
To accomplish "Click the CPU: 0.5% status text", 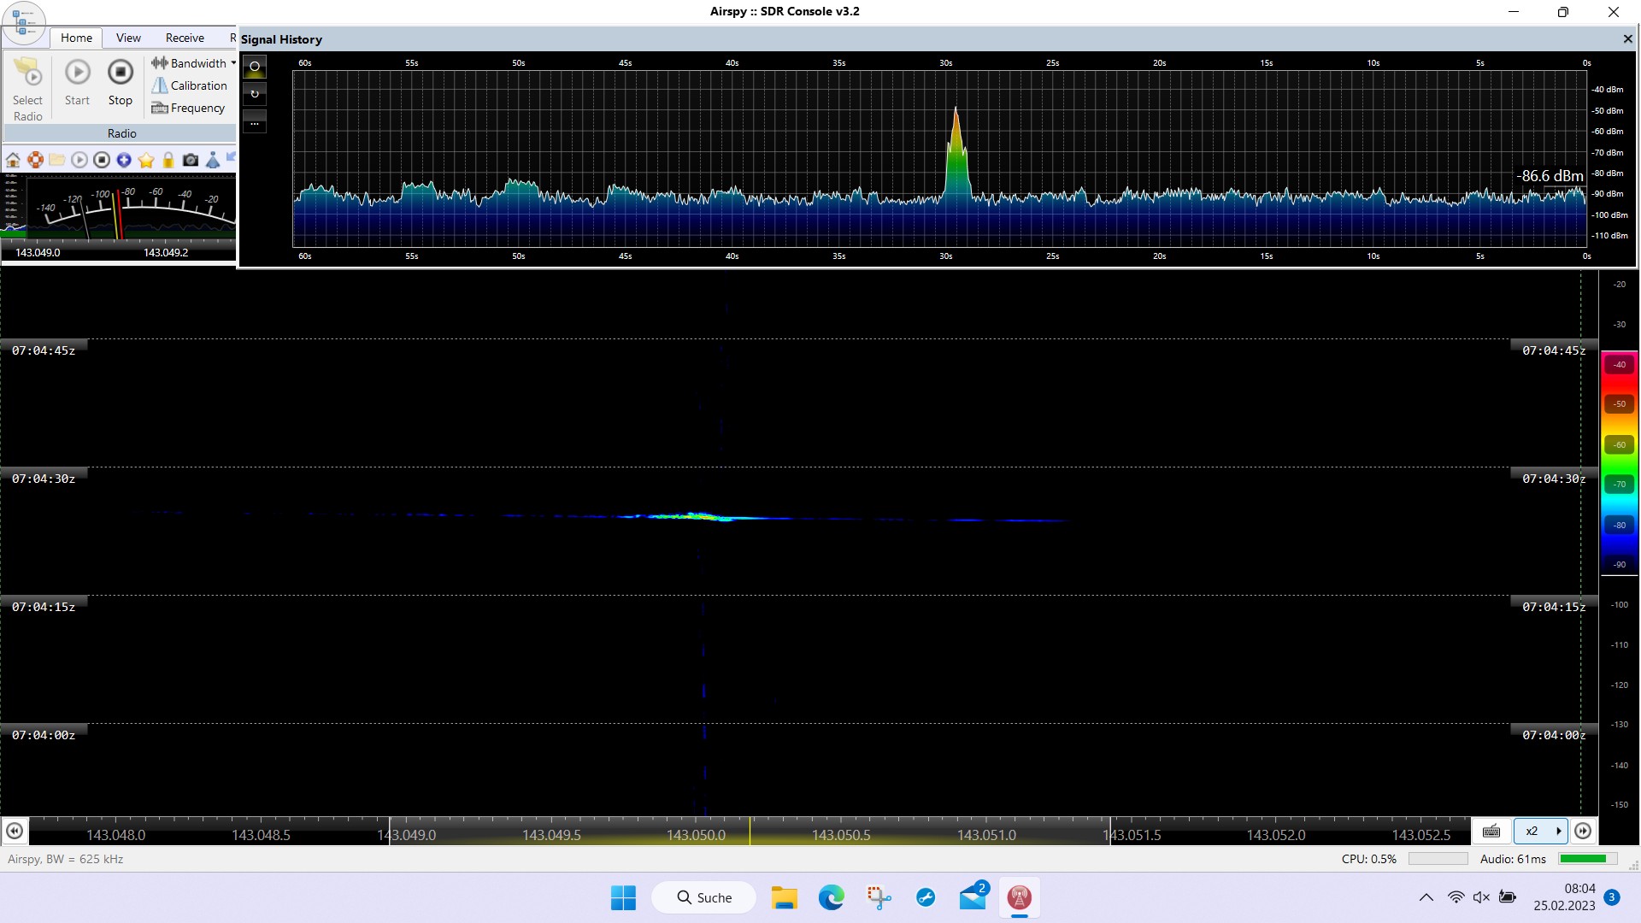I will pyautogui.click(x=1368, y=859).
